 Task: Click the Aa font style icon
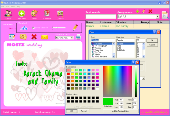(24, 28)
